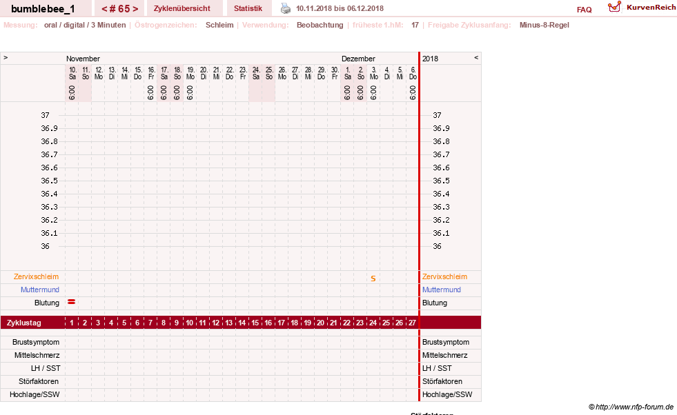Click the oral / digital / 3 Minuten value

tap(85, 25)
